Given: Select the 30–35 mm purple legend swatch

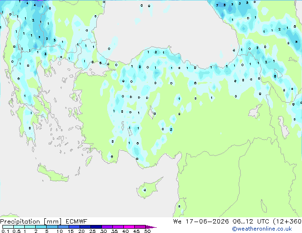Looking at the screenshot, I should 107,227.
